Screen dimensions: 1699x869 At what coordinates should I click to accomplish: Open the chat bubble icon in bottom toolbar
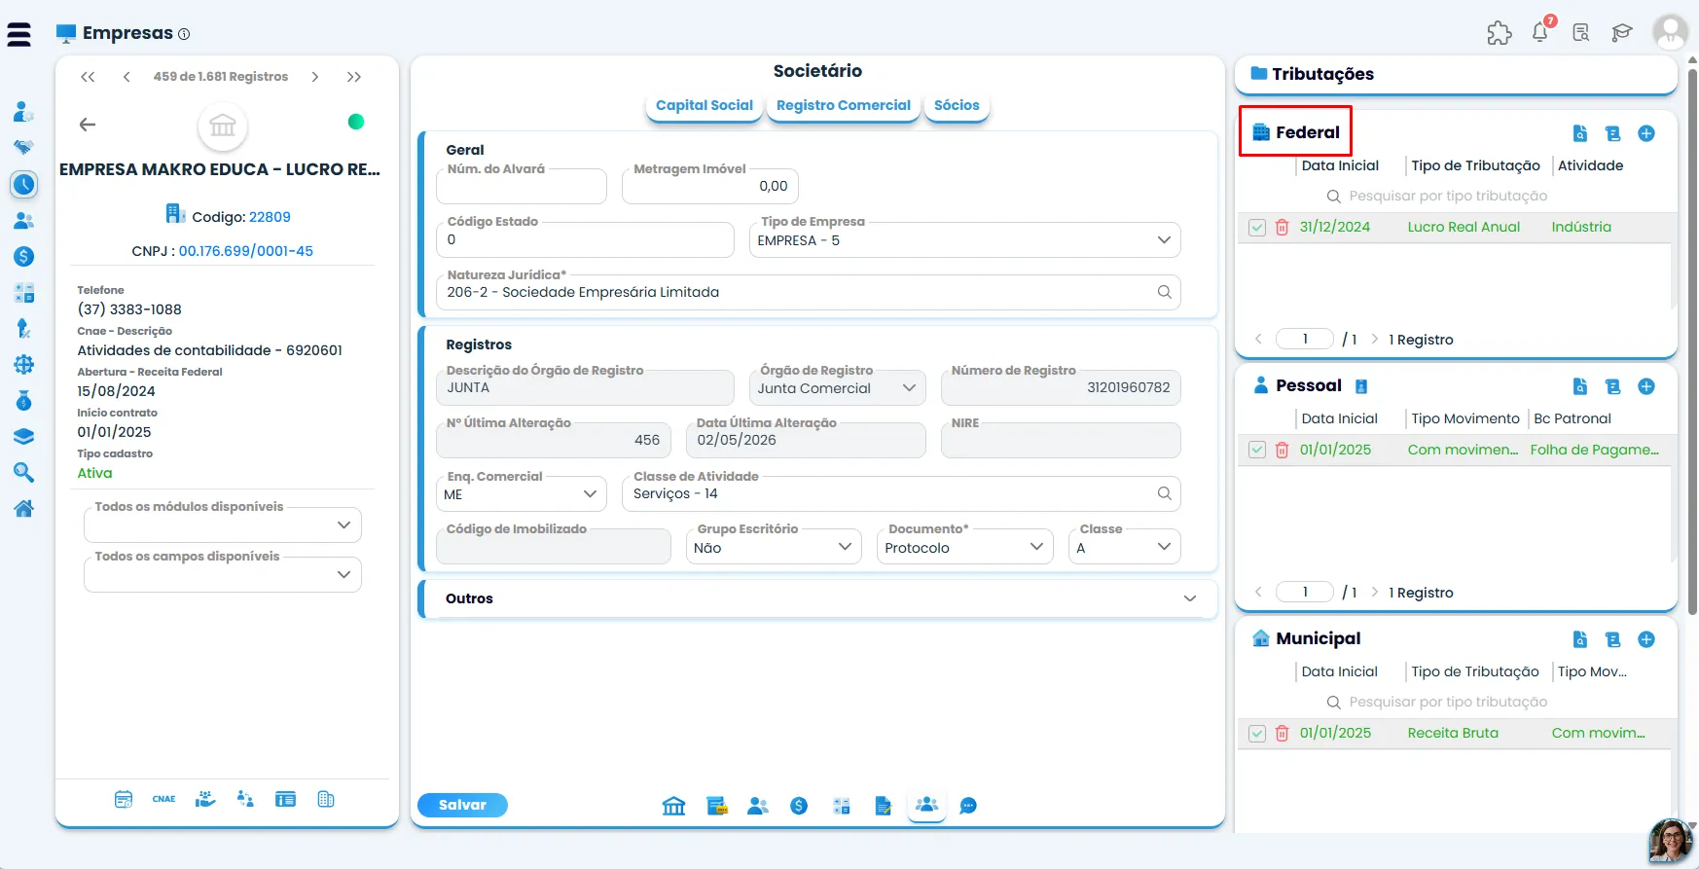coord(968,806)
